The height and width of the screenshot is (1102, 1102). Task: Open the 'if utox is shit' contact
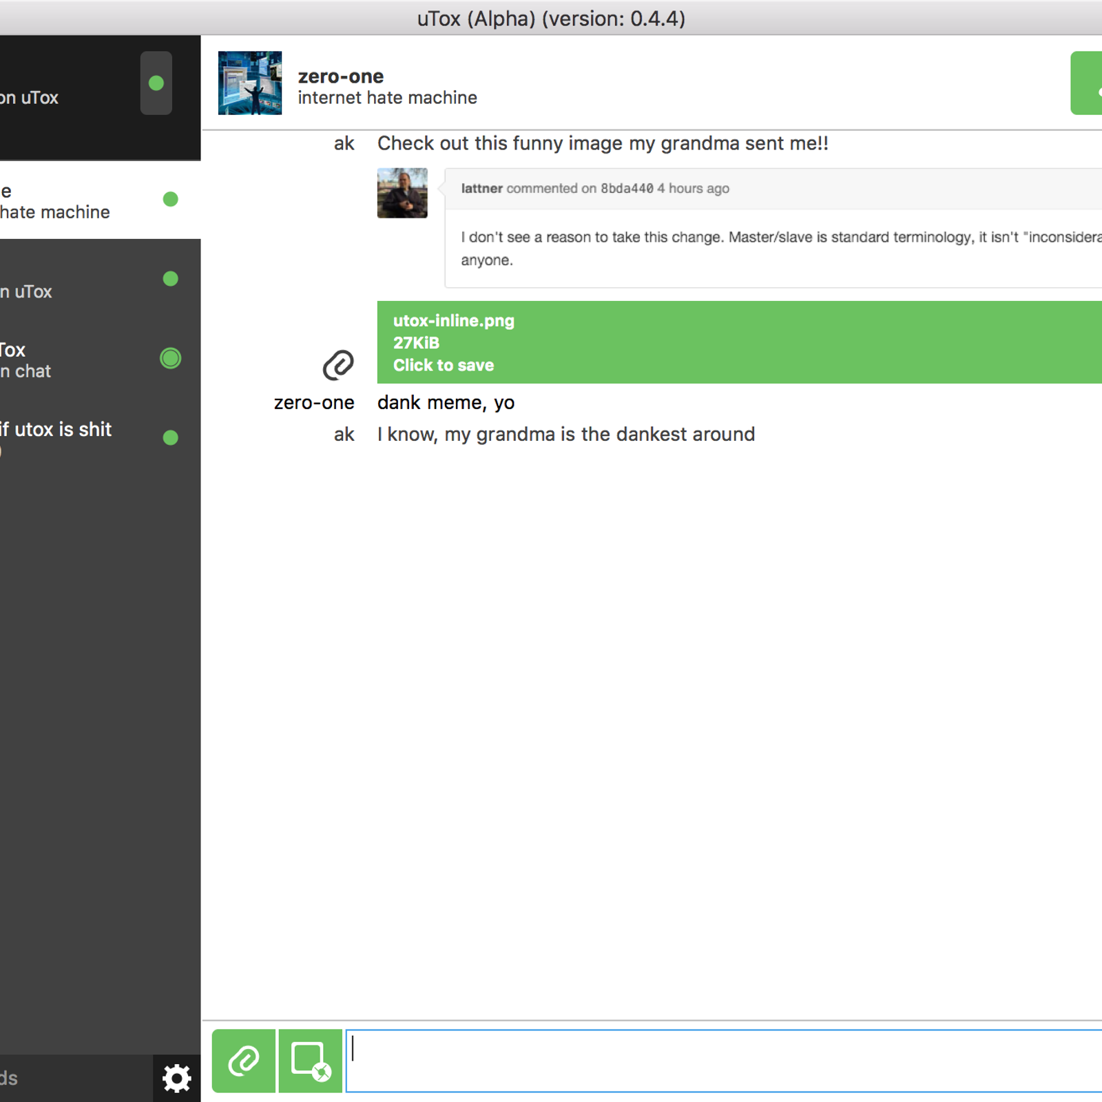(100, 438)
